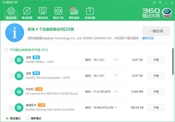Click 升级 for Intel SMBus A323
The width and height of the screenshot is (175, 122).
[156, 60]
